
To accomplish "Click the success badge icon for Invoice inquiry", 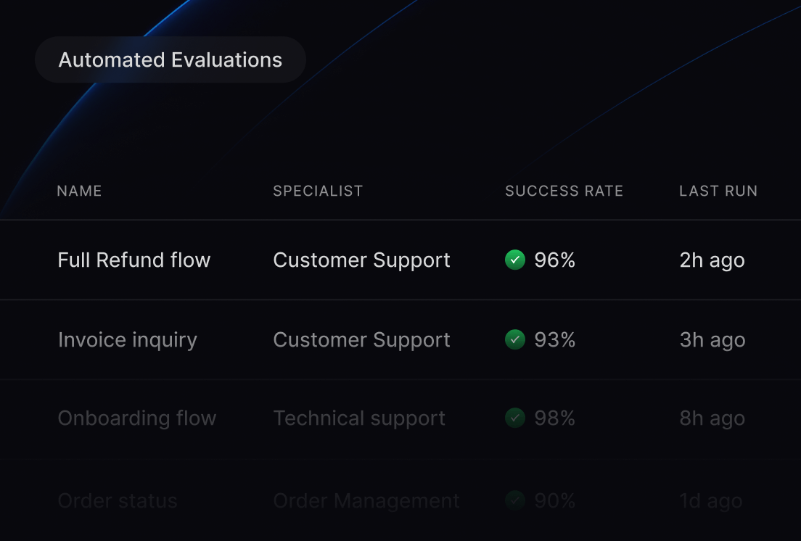I will pos(515,339).
